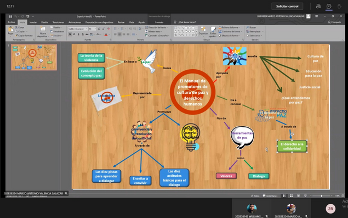Clear all formatting icon

click(109, 29)
